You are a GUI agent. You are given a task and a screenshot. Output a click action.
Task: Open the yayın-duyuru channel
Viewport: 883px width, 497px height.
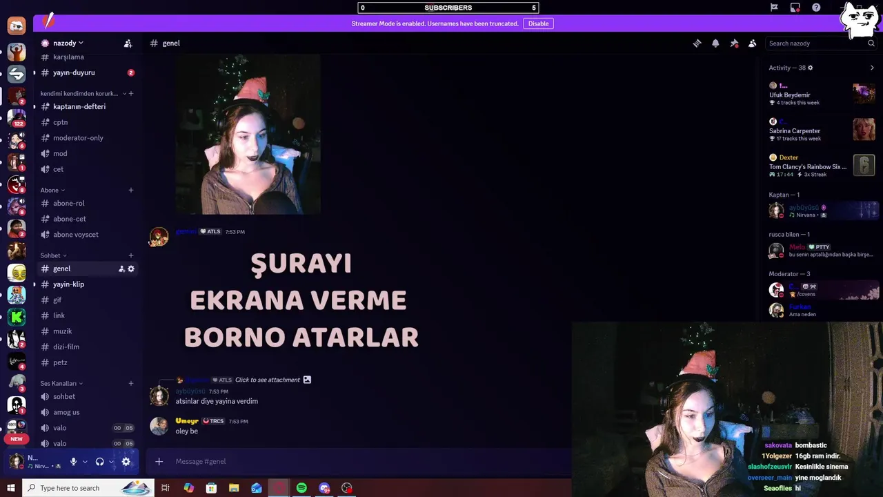(x=88, y=72)
